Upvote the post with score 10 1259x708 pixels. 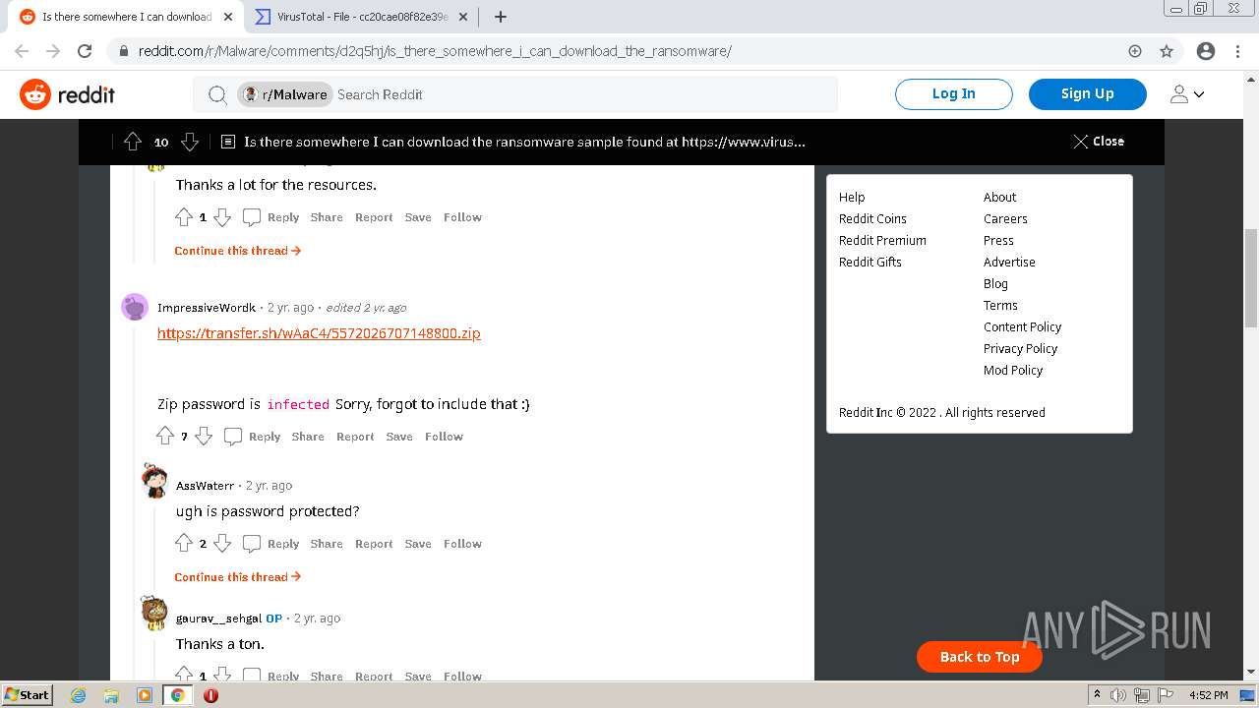click(x=133, y=142)
